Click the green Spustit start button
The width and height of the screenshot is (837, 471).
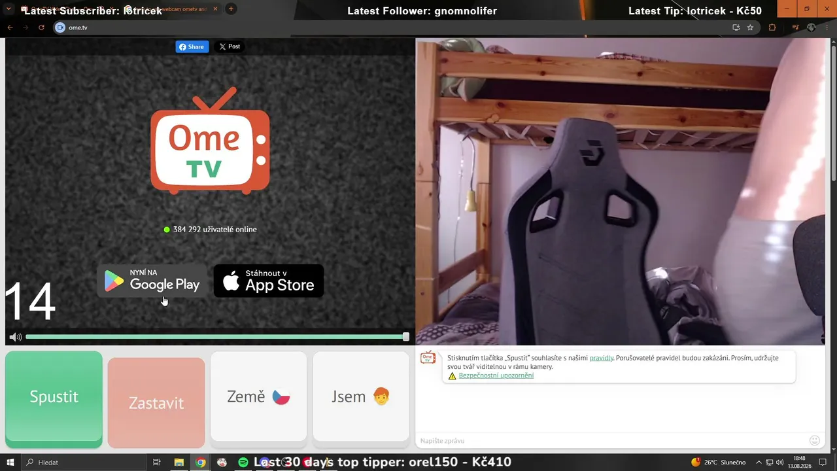(54, 399)
